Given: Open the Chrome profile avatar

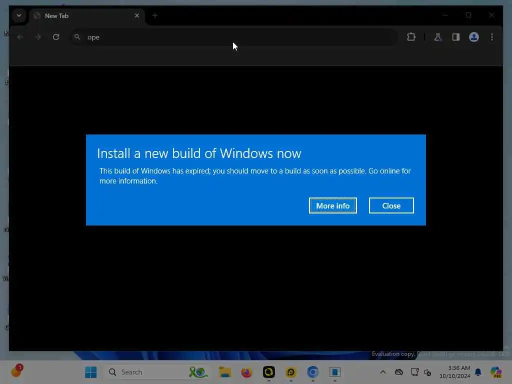Looking at the screenshot, I should coord(474,37).
